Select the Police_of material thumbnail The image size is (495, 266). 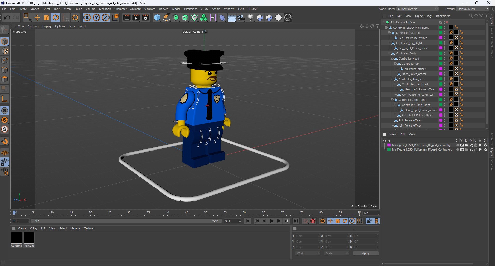click(29, 238)
